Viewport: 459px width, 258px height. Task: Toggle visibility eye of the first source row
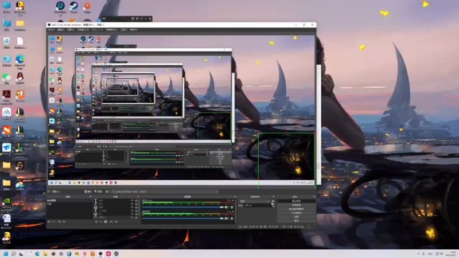tap(132, 201)
